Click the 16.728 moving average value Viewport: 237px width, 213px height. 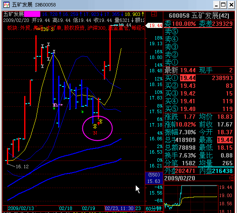click(x=50, y=14)
